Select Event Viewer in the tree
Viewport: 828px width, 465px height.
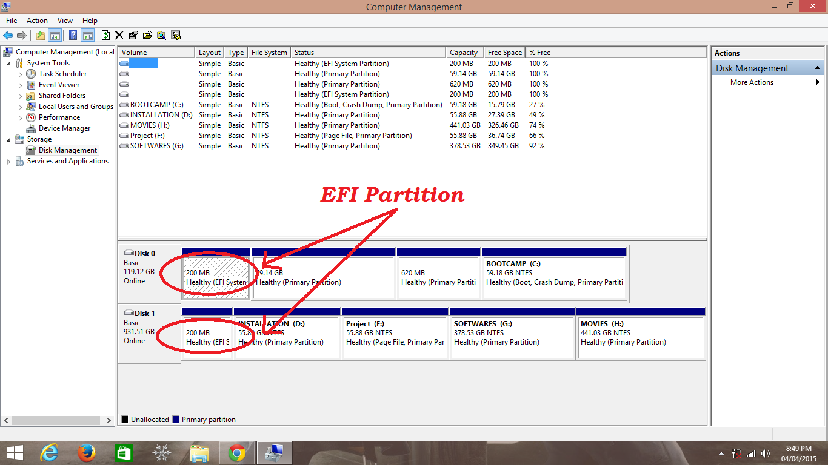tap(59, 85)
